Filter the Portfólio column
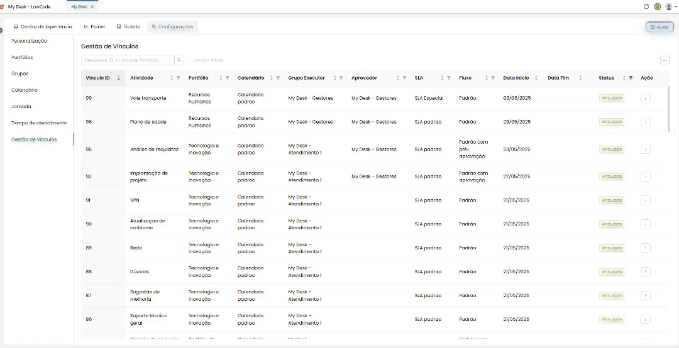 (x=228, y=78)
